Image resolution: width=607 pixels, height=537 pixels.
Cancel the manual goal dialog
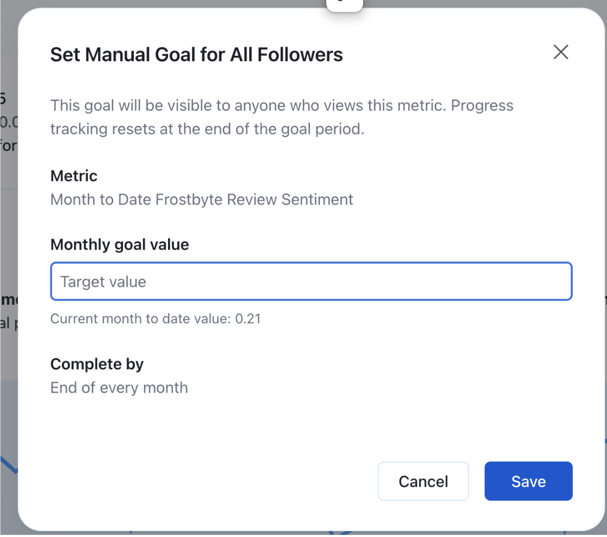(423, 481)
